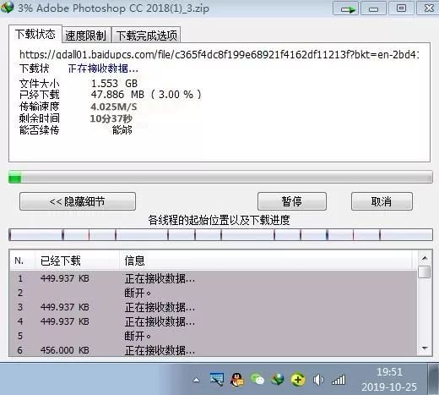Click the 正在接收数据 download status text
This screenshot has width=439, height=395.
click(x=103, y=69)
